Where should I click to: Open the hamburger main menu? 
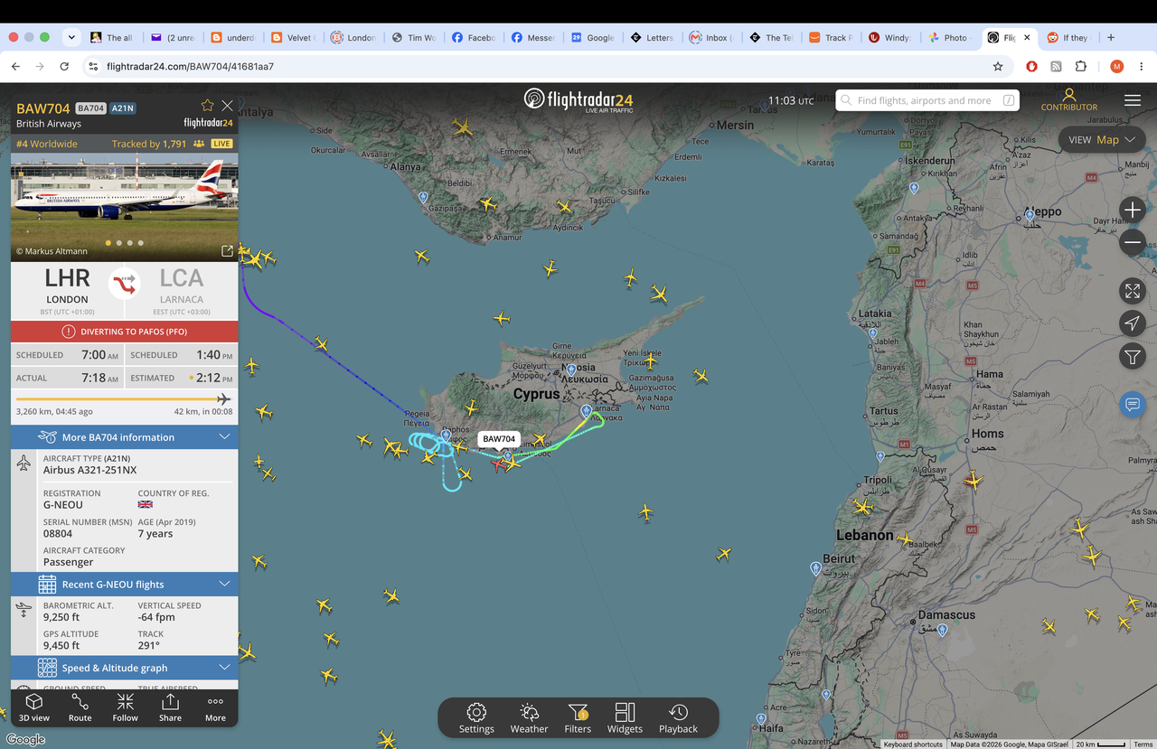coord(1133,100)
